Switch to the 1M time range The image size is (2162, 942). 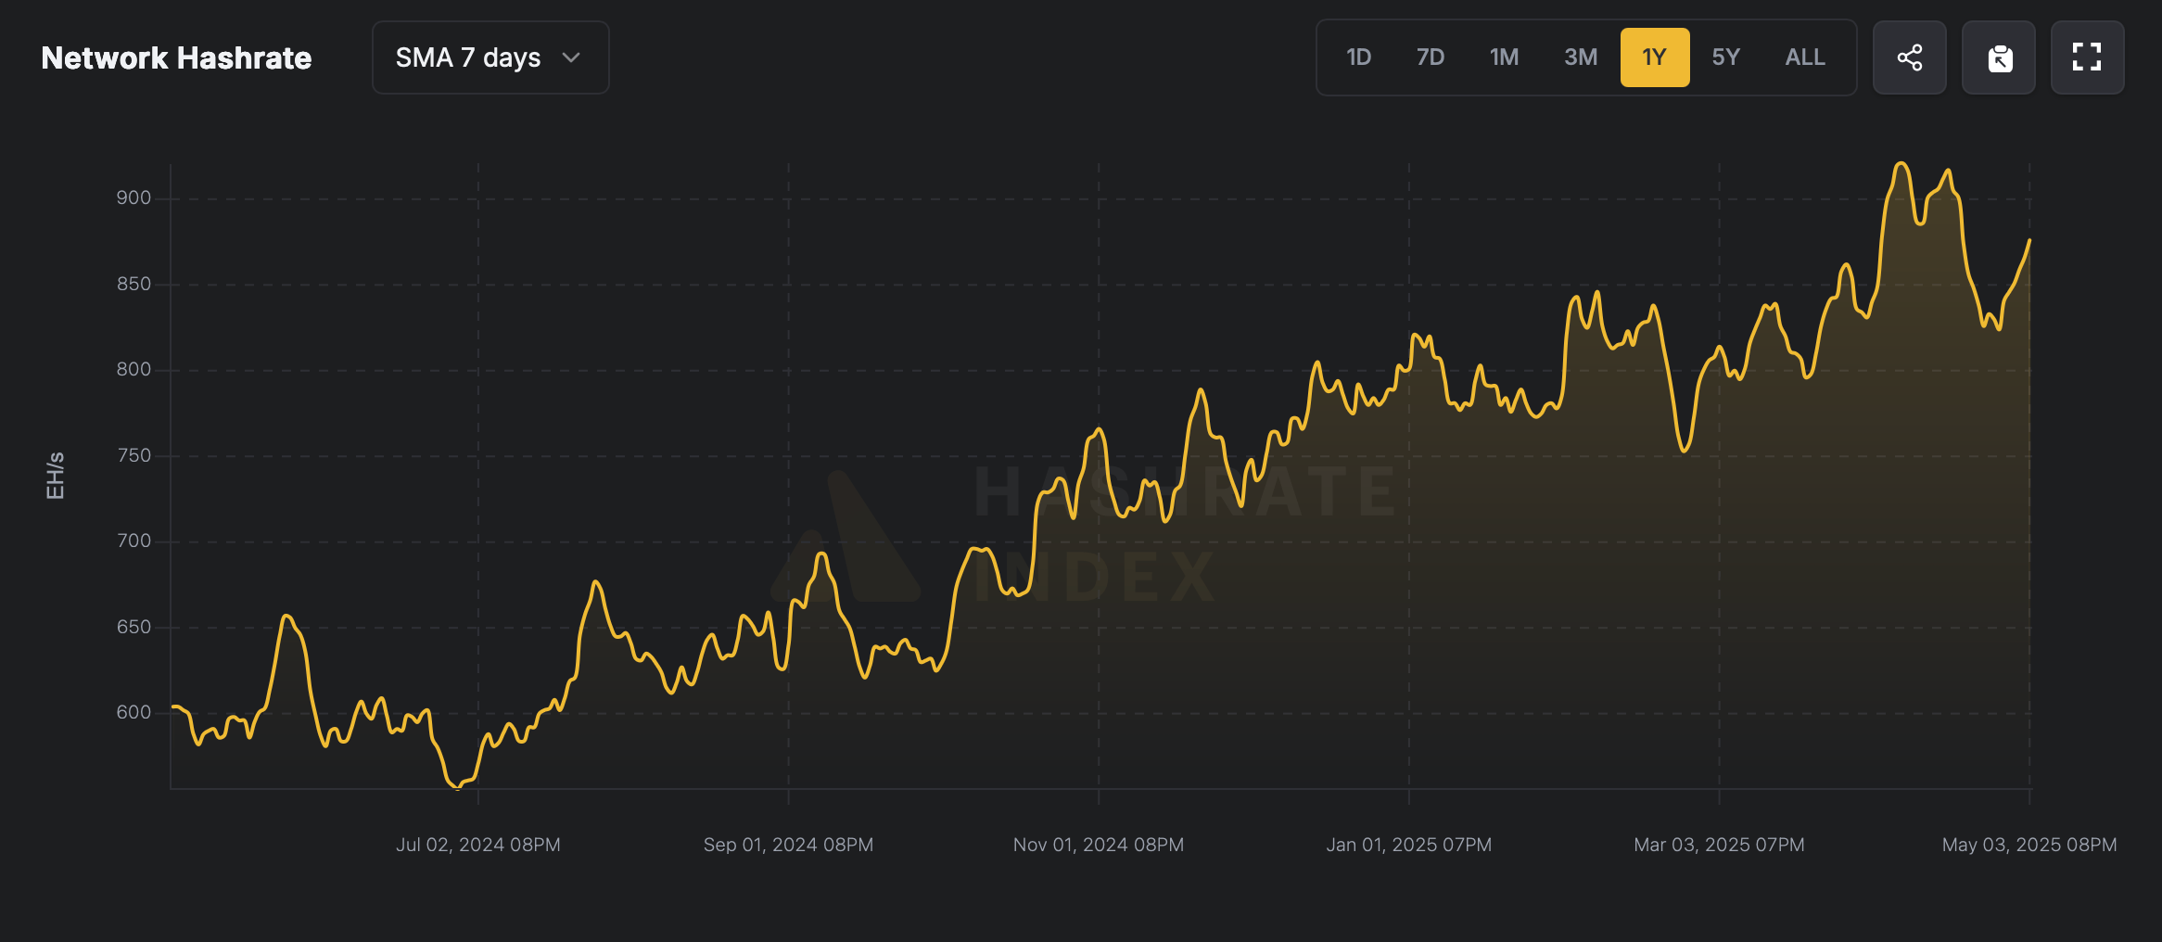coord(1504,57)
